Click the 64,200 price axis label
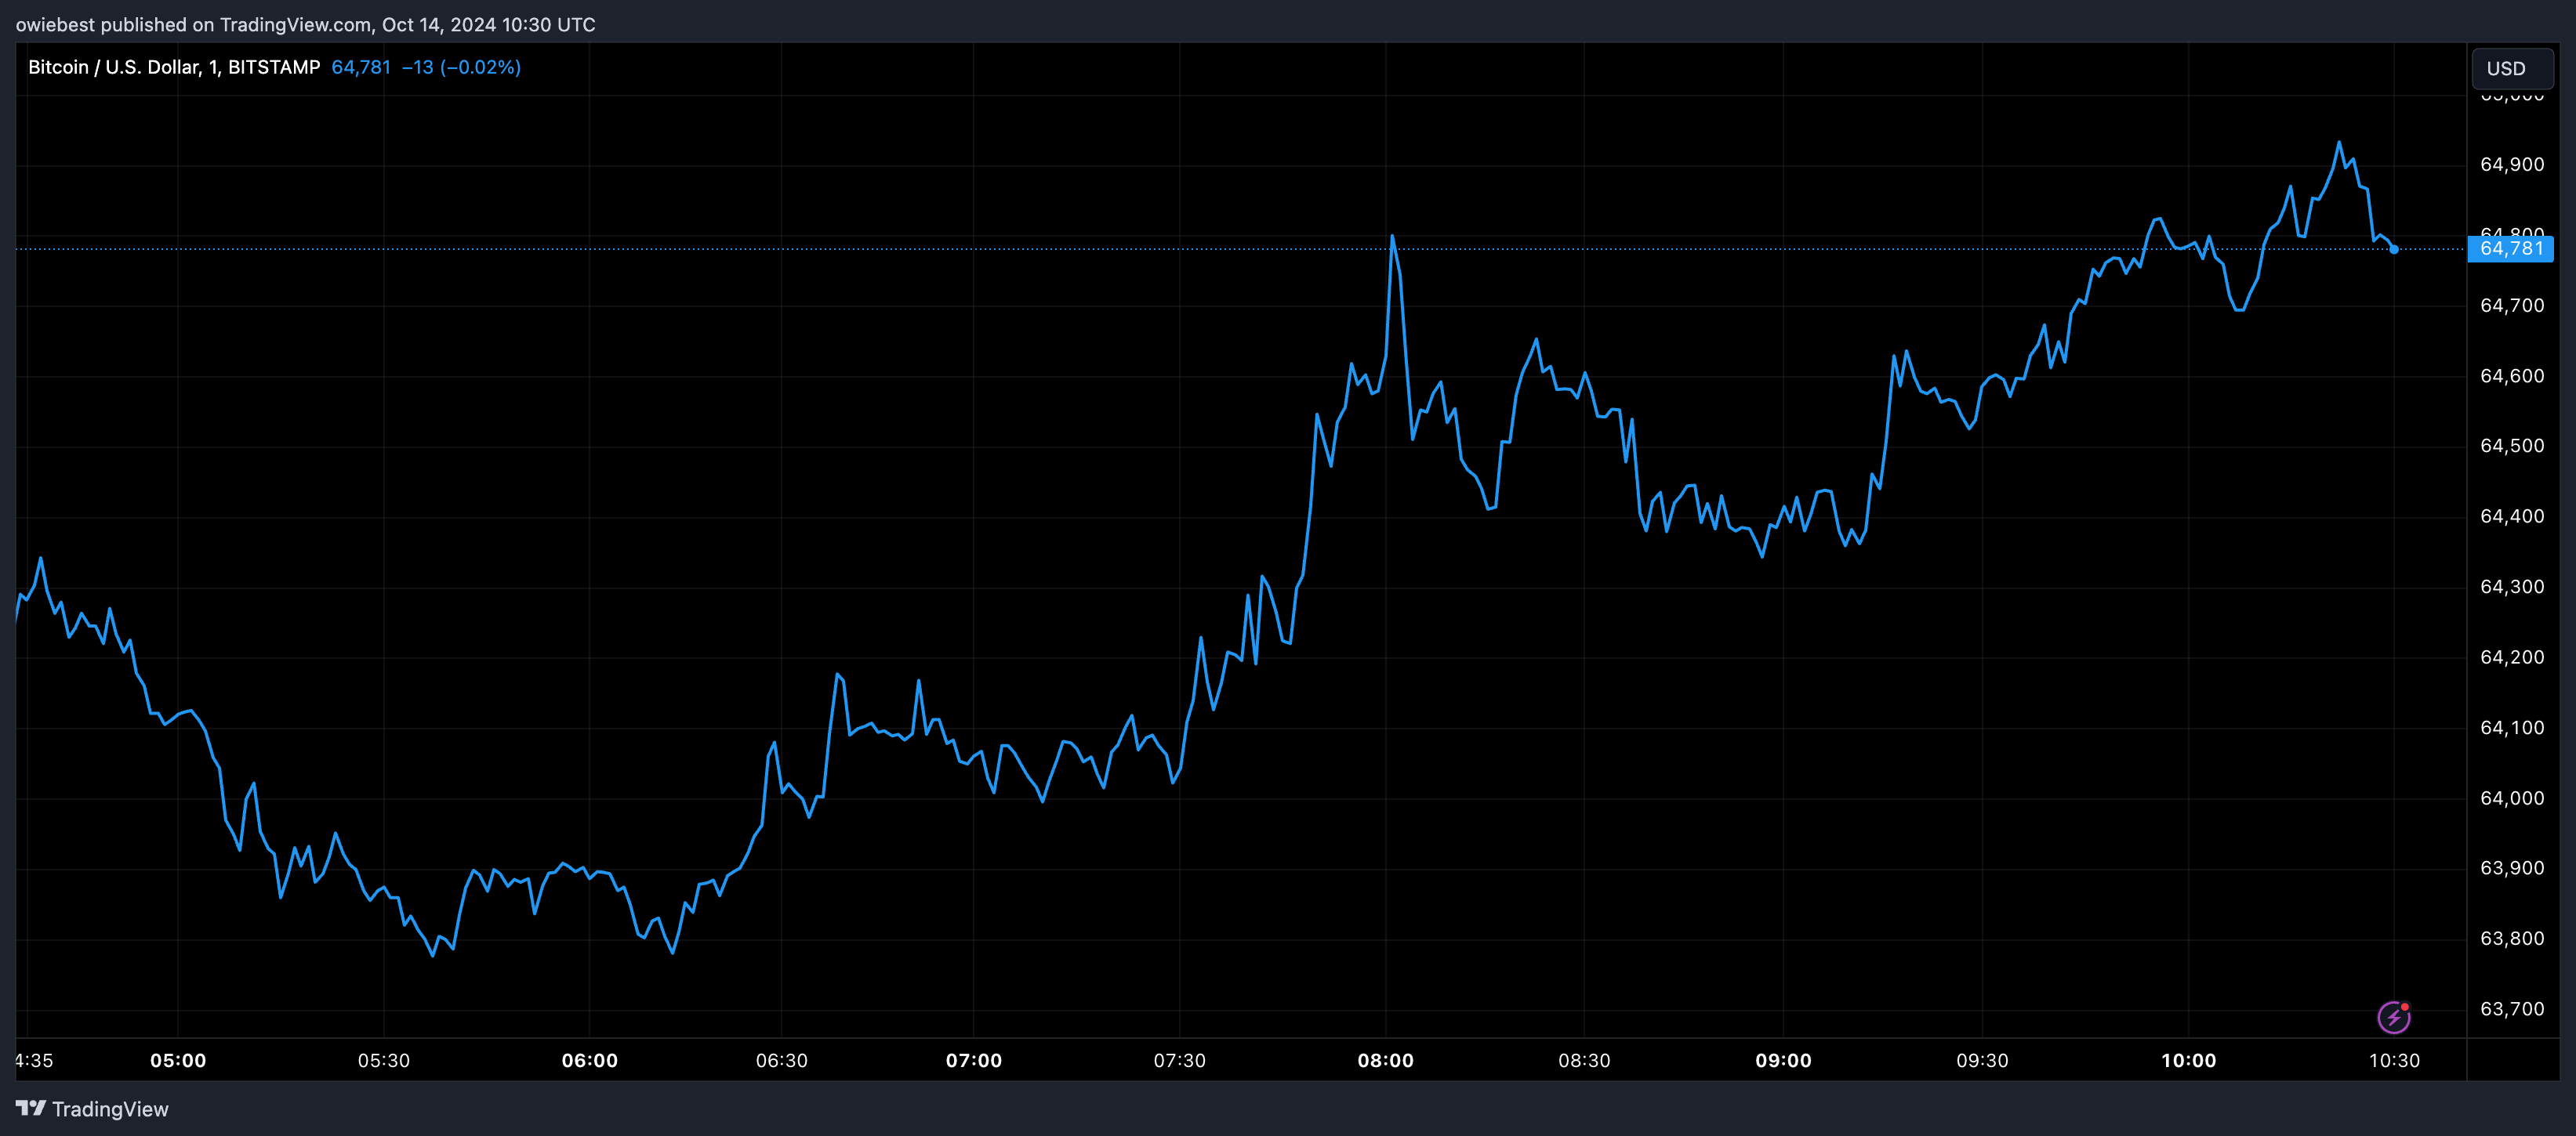Screen dimensions: 2576x1136 coord(2512,657)
